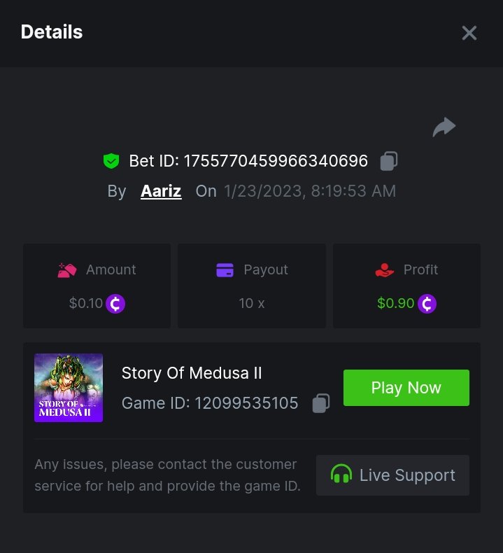Click the Details header title

coord(52,32)
